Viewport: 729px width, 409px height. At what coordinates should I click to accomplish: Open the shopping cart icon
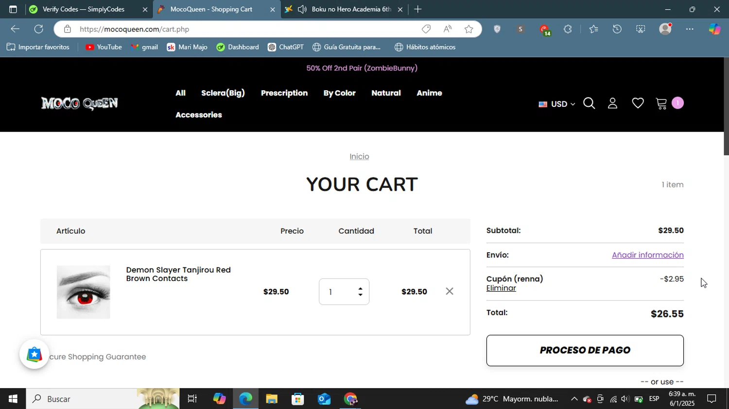point(661,103)
